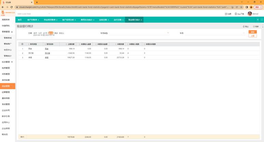
Task: Open the 账号 selector ellipsis
Action: (244, 33)
